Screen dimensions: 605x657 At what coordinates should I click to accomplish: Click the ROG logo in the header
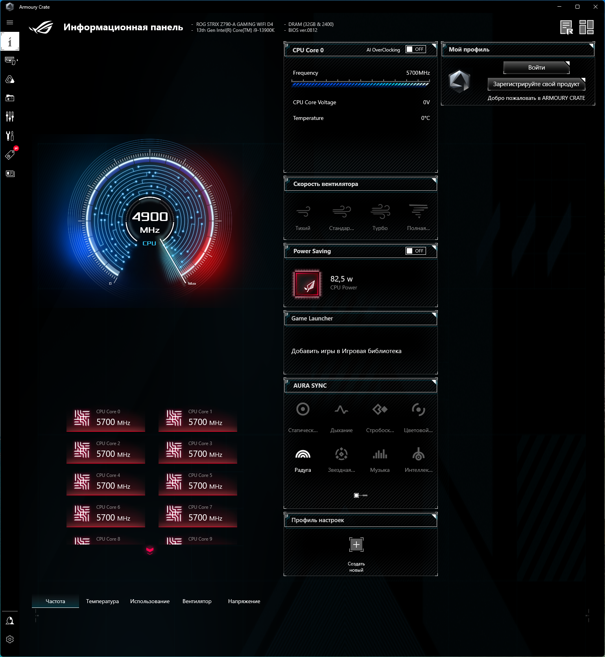tap(41, 27)
